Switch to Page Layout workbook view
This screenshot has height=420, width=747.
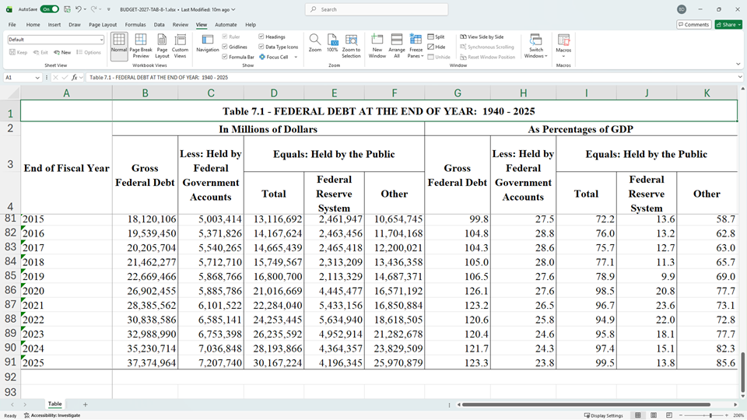[162, 45]
